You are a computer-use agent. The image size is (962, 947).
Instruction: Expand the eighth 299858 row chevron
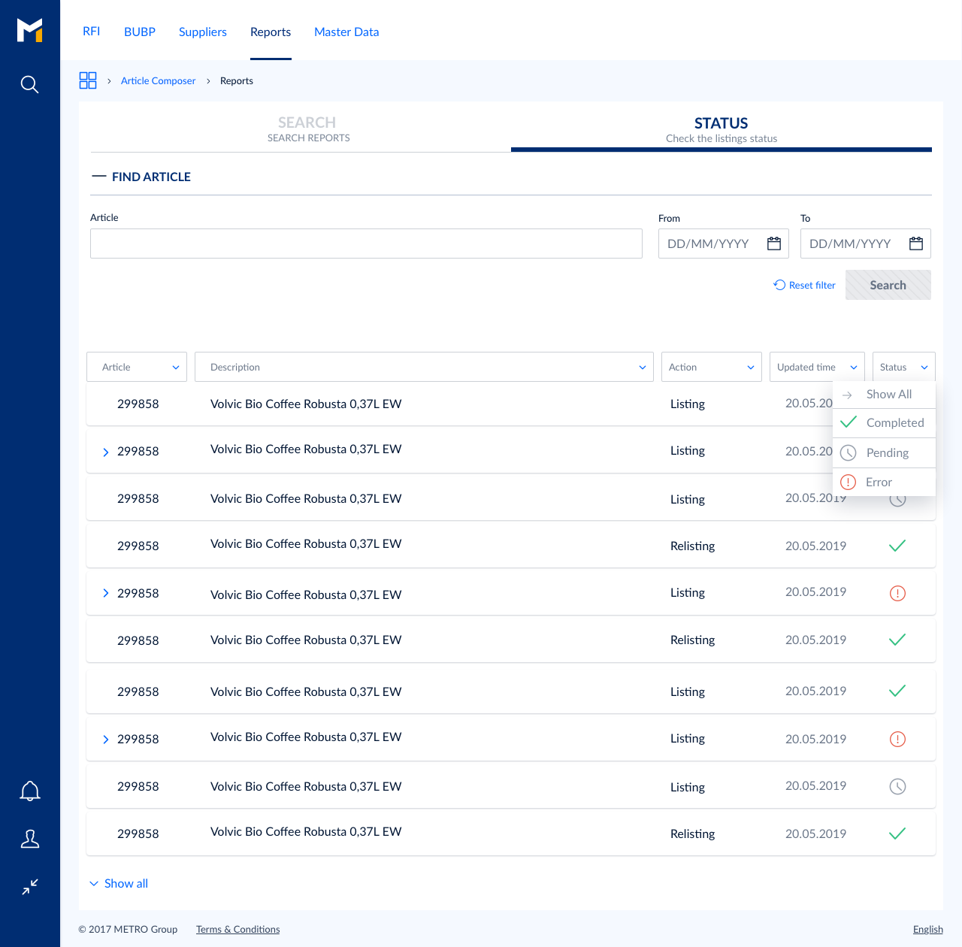[x=105, y=740]
